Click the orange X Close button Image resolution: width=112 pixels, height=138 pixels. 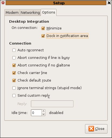[96, 129]
